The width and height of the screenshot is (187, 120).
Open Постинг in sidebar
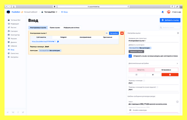click(12, 27)
